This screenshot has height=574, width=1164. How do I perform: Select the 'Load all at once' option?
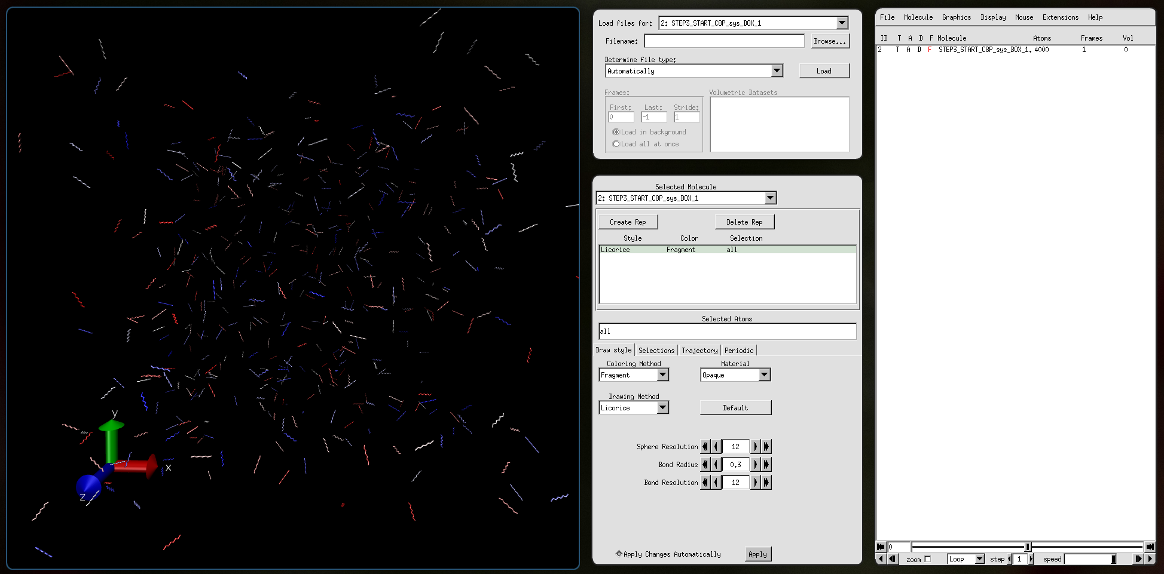coord(616,144)
